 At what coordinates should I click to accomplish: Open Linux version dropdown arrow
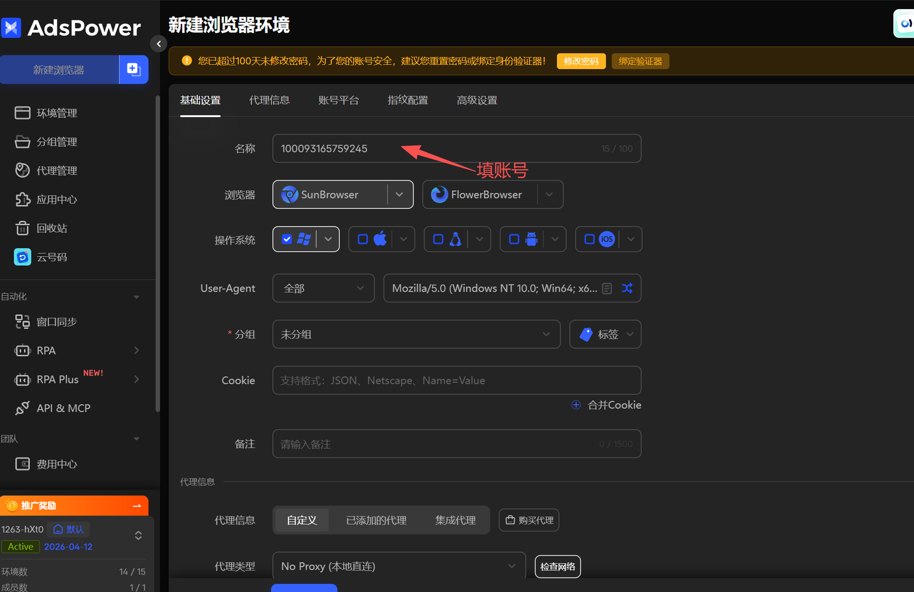(x=479, y=239)
